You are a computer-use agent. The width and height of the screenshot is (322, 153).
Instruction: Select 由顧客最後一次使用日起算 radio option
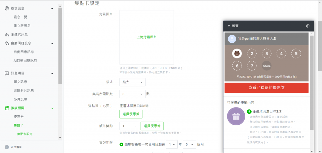121,145
